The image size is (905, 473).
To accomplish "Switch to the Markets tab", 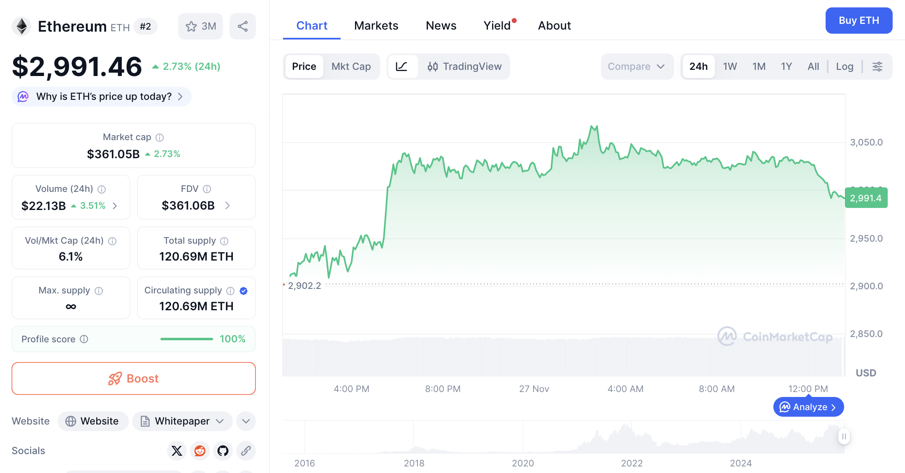I will click(x=376, y=25).
